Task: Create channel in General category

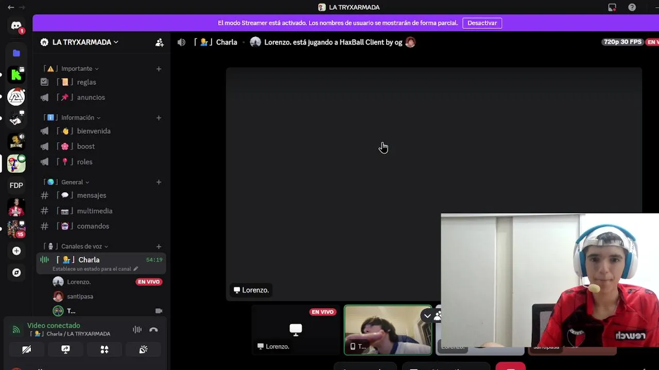Action: 159,182
